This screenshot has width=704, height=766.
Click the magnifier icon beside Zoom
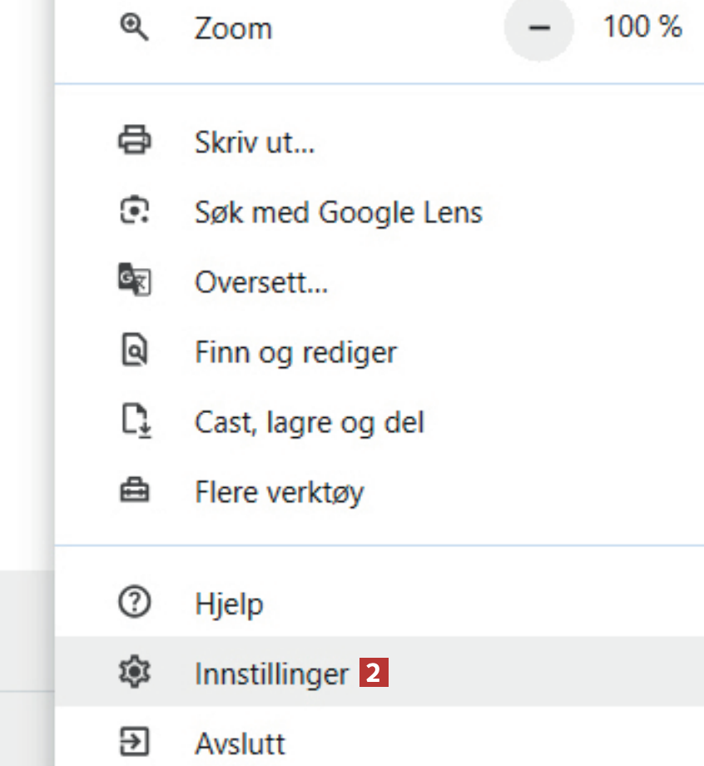pyautogui.click(x=133, y=27)
